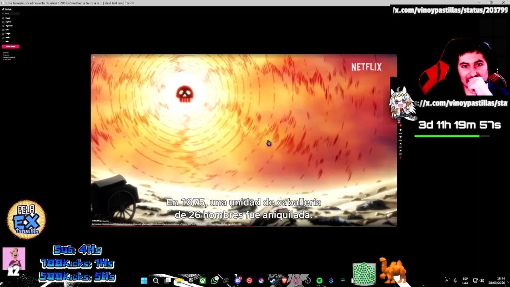
Task: Open the Programa footer link
Action: point(6,55)
